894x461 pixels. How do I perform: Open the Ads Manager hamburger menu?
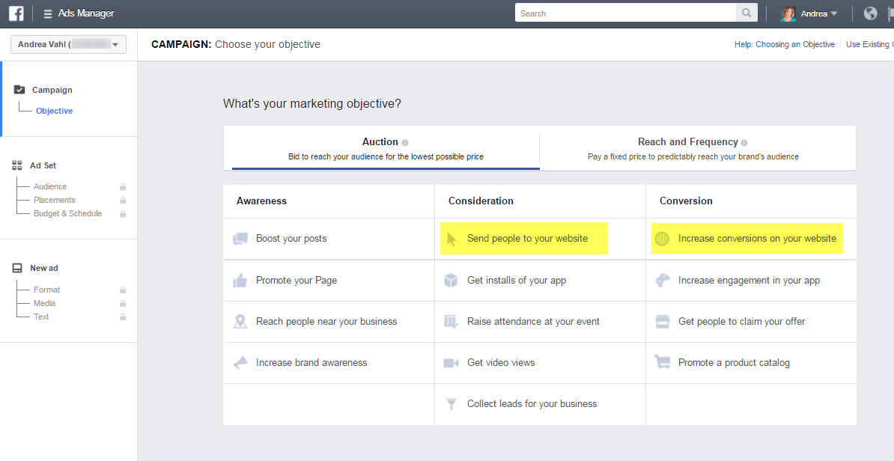click(x=46, y=13)
